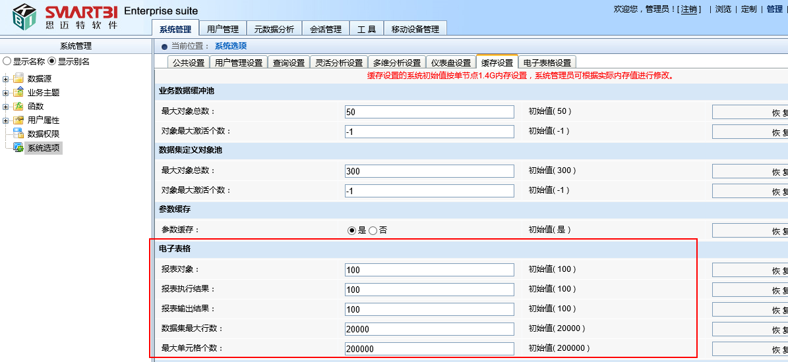
Task: Restore default for 数据集定义对象池 对象最大激活个数
Action: coord(750,190)
